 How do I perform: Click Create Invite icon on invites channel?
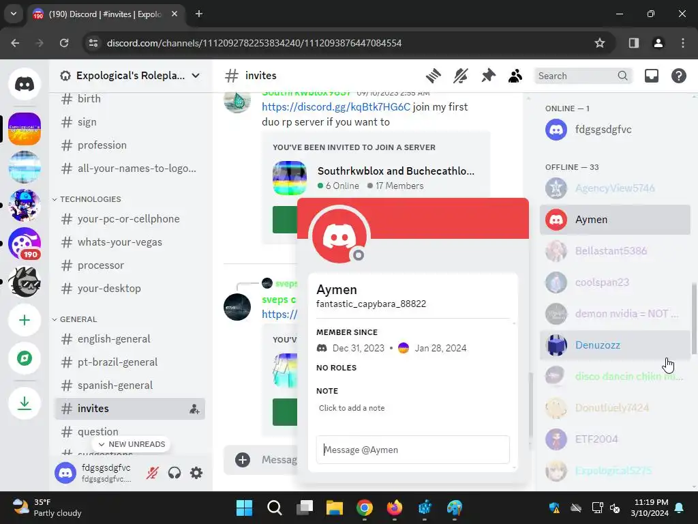click(194, 409)
